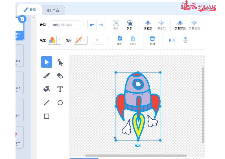Click the 往前放 bring forward button
The height and width of the screenshot is (159, 225).
pos(148,25)
